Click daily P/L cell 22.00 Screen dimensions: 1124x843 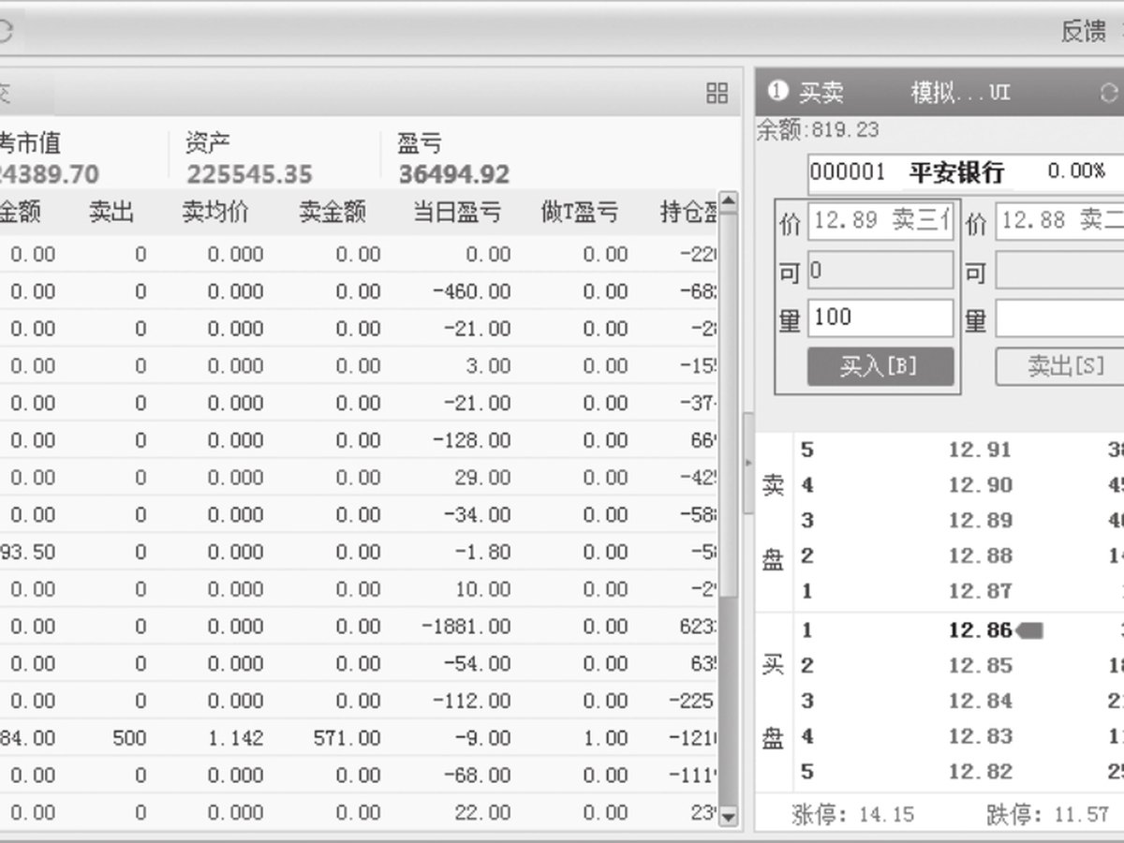point(482,813)
